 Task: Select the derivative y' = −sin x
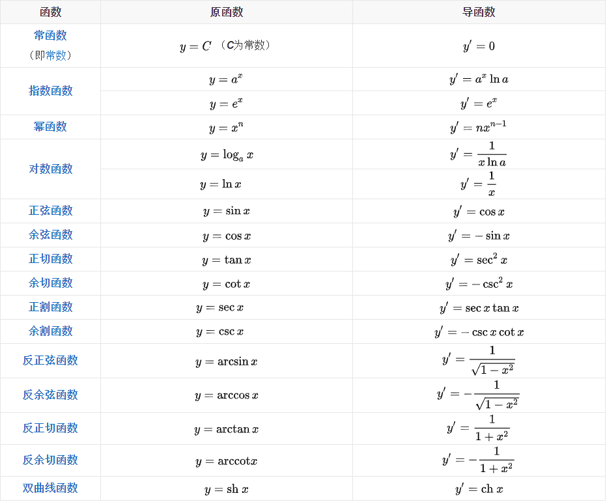(479, 236)
